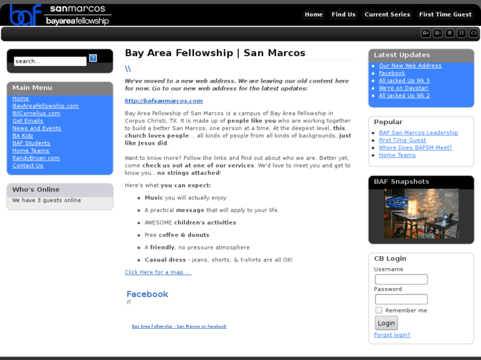The image size is (481, 360).
Task: Click the search help question icon
Action: [x=93, y=58]
